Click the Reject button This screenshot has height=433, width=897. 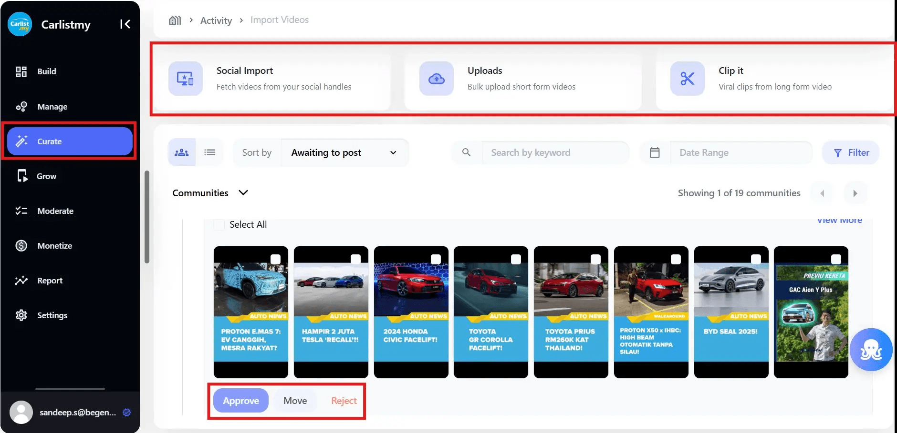coord(344,401)
